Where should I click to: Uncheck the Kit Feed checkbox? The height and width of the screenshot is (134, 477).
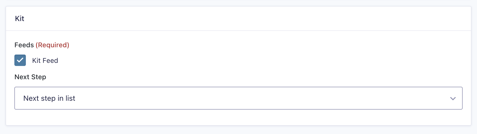coord(20,60)
